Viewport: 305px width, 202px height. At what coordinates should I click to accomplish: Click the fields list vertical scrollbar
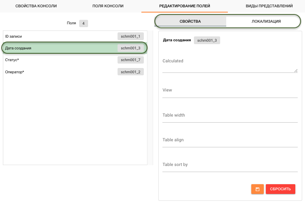pyautogui.click(x=150, y=97)
